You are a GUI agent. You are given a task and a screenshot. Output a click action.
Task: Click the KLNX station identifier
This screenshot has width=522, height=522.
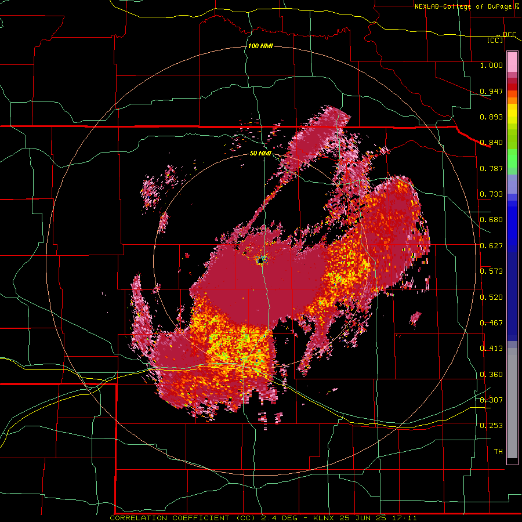324,518
